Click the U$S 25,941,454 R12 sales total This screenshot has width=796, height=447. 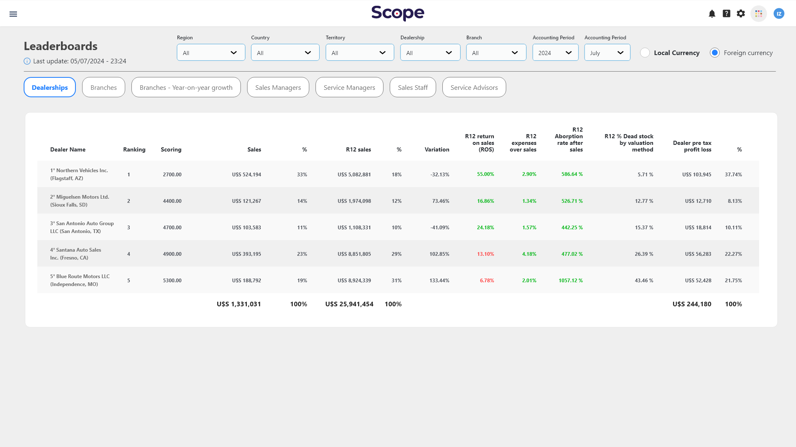click(349, 304)
